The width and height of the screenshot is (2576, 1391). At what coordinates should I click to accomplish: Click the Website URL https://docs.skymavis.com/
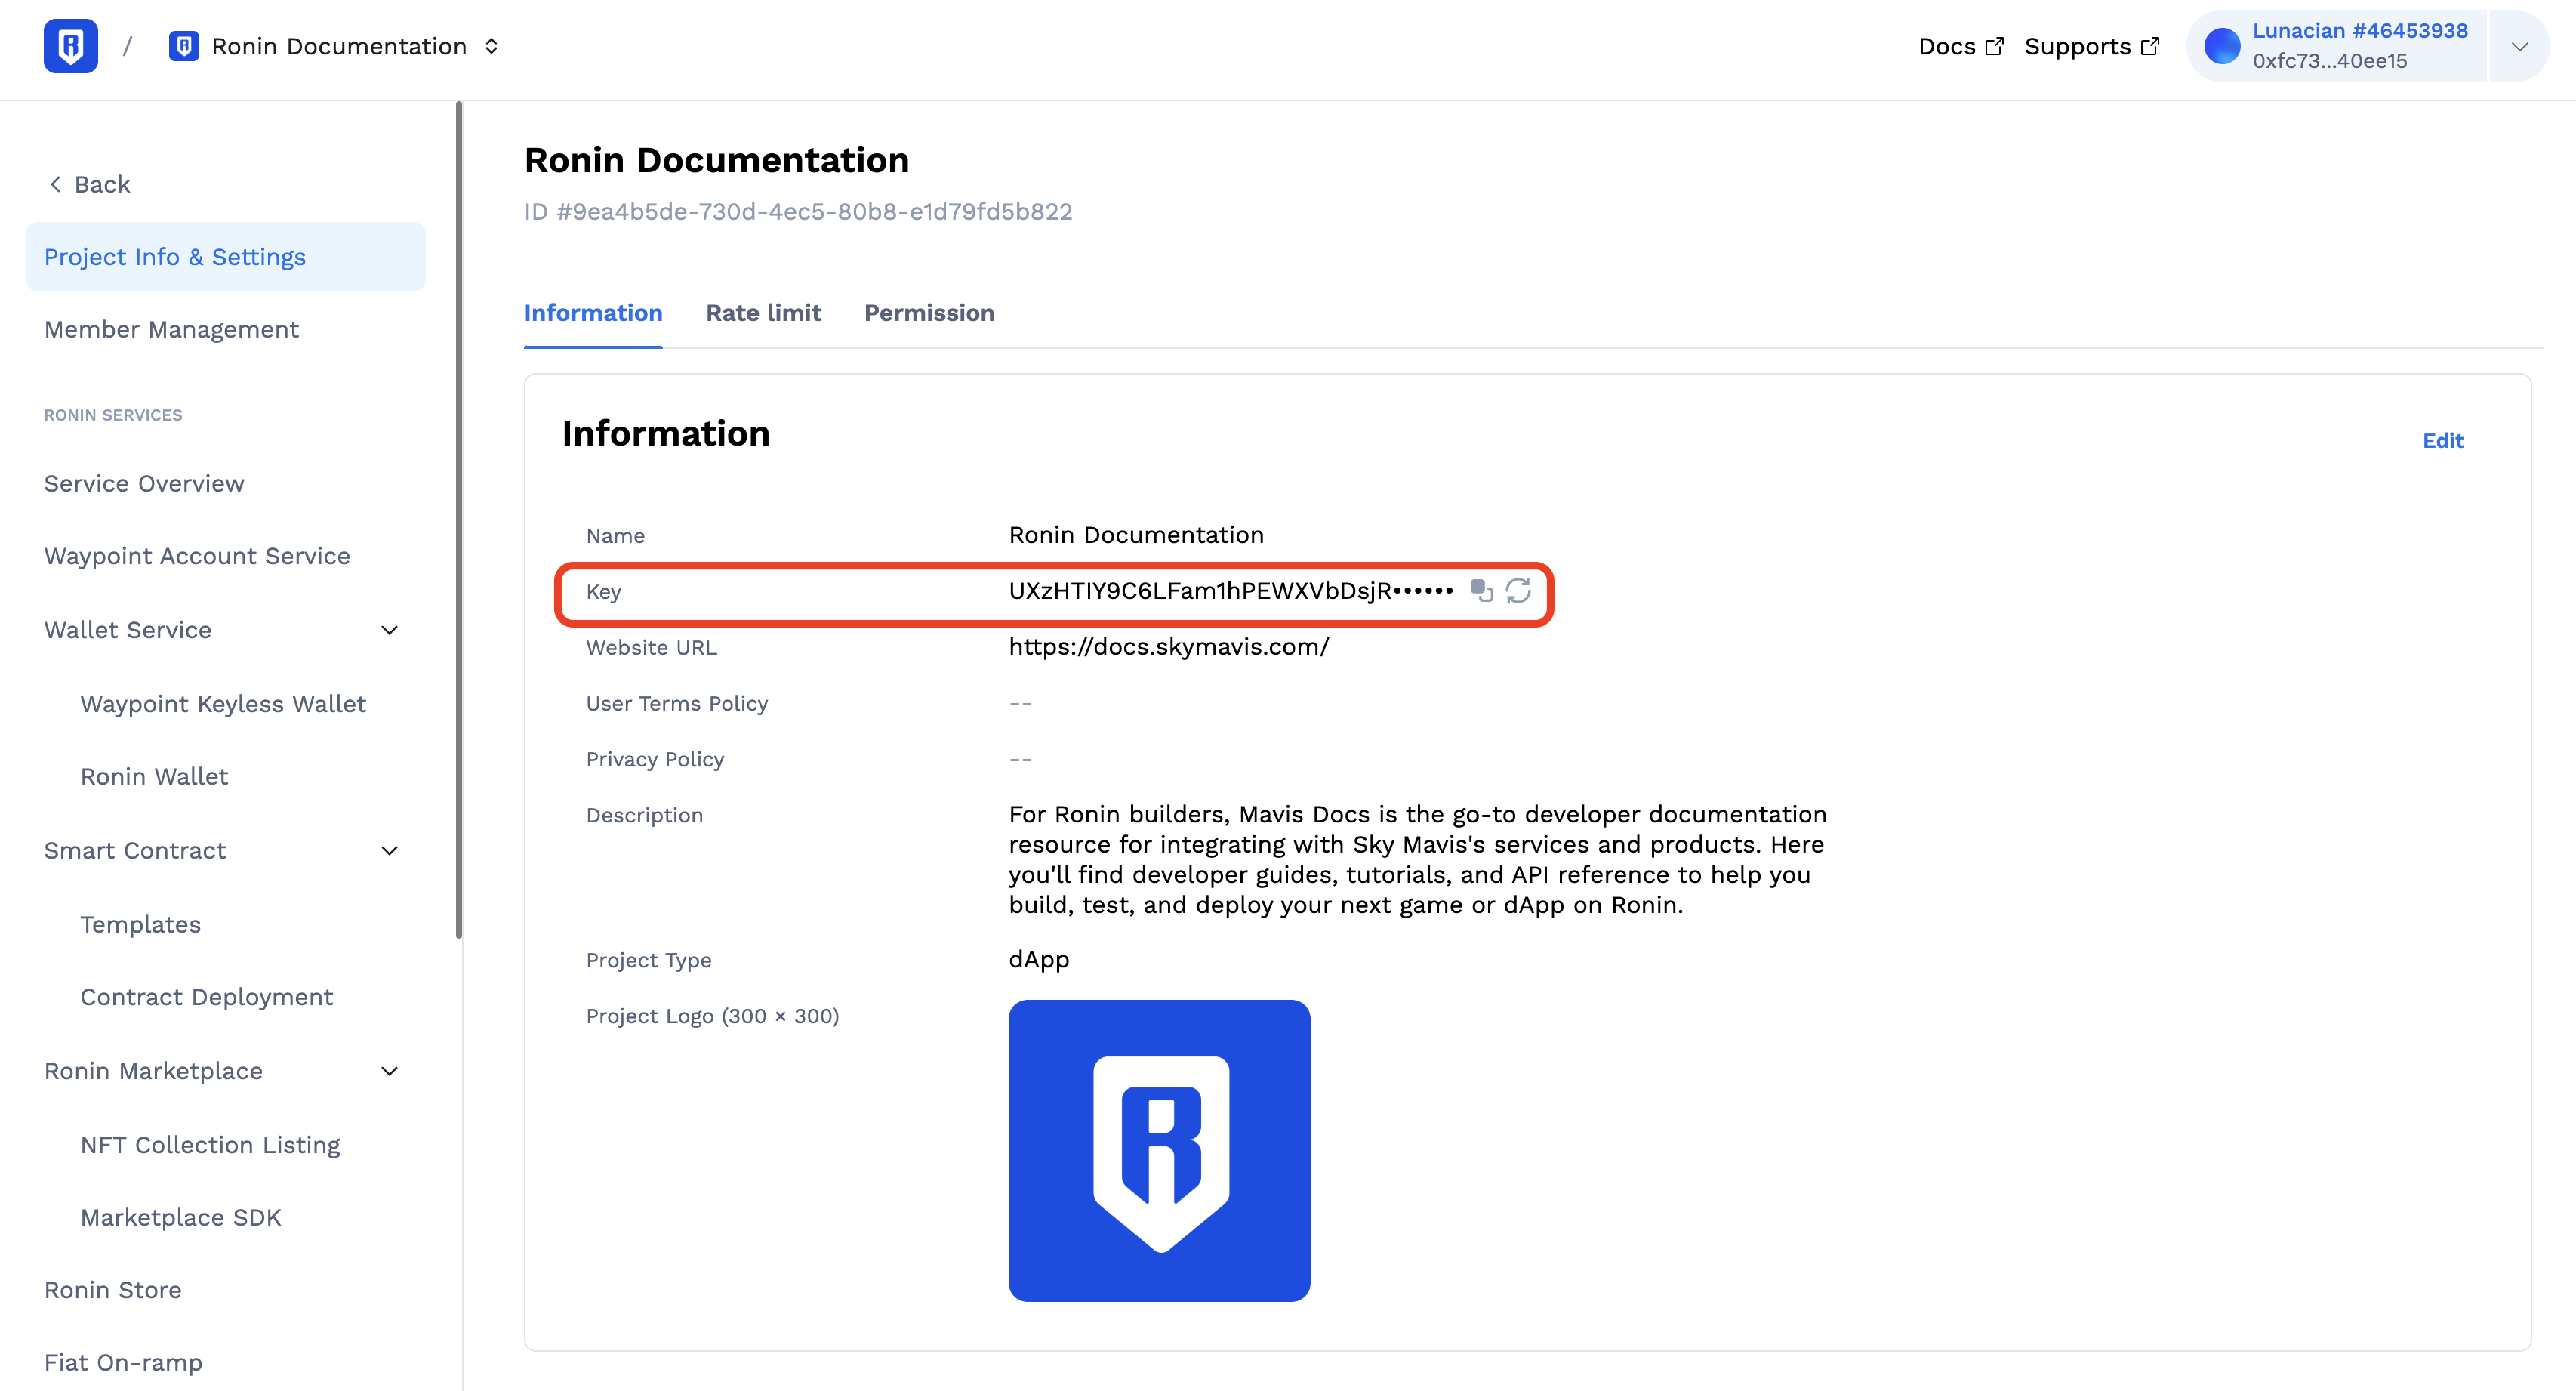(1168, 647)
